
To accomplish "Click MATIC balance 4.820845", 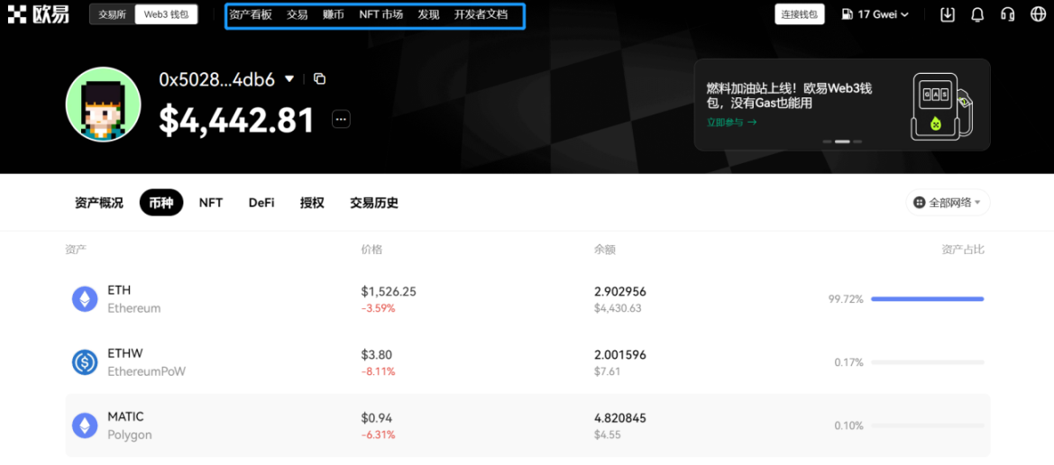I will [619, 417].
